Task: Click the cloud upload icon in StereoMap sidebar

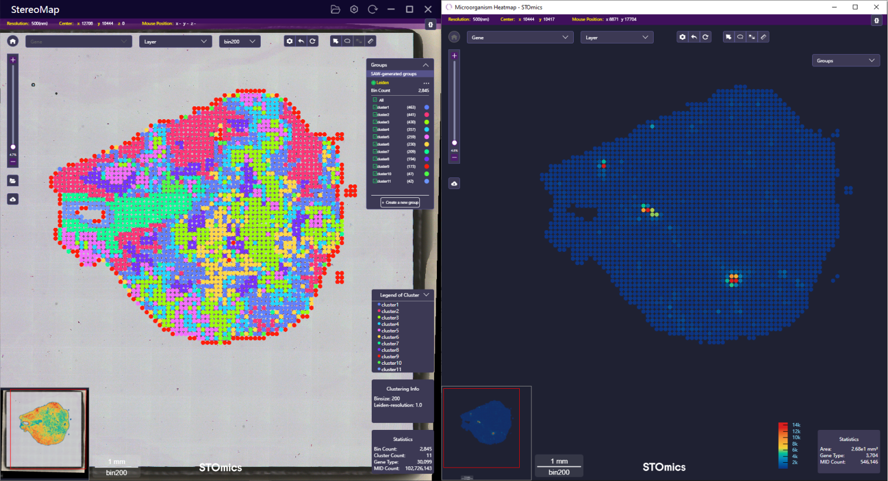Action: click(x=13, y=200)
